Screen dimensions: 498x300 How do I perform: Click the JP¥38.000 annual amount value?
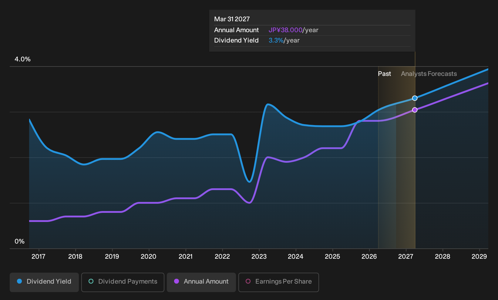(x=285, y=30)
